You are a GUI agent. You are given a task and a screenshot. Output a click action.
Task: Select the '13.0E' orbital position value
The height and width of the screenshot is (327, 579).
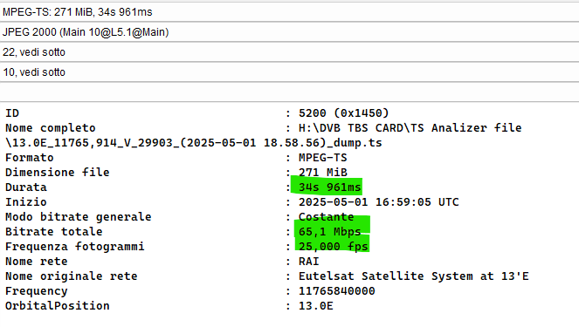pyautogui.click(x=316, y=305)
